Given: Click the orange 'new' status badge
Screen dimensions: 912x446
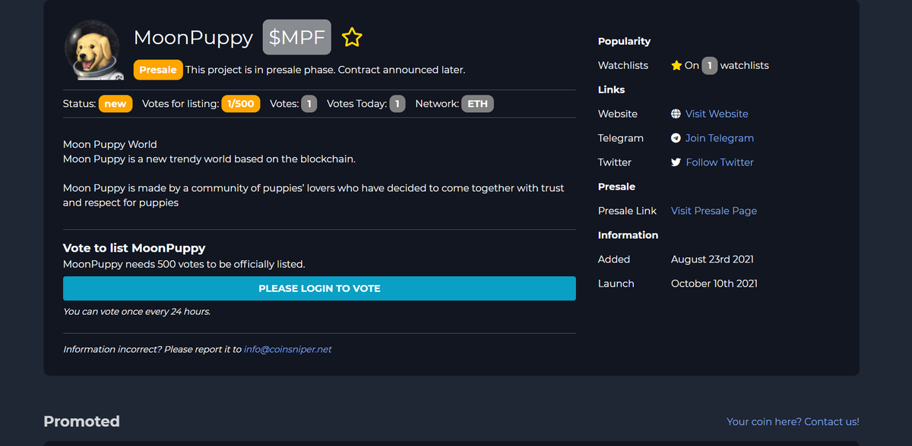Looking at the screenshot, I should click(116, 104).
